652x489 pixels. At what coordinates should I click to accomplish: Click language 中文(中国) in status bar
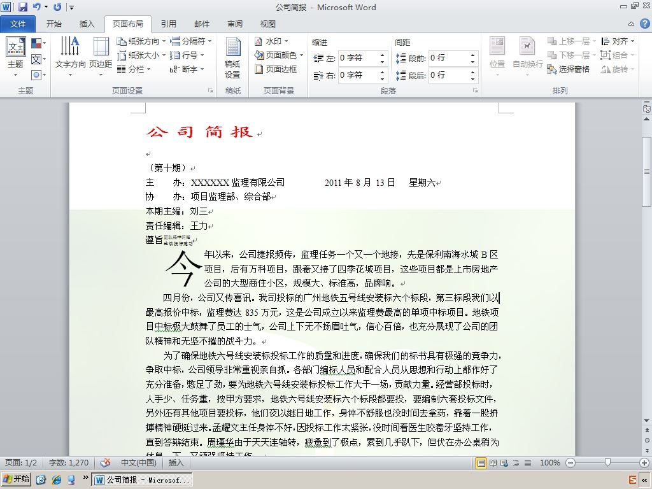[x=138, y=462]
